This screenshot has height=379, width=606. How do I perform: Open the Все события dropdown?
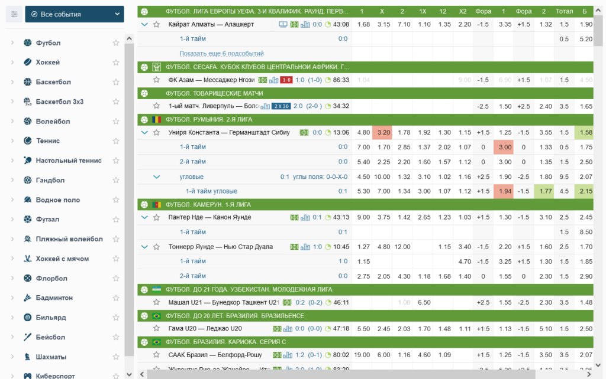coord(75,14)
